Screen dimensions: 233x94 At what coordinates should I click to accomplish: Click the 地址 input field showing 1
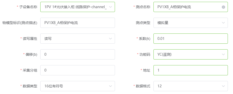(190, 70)
